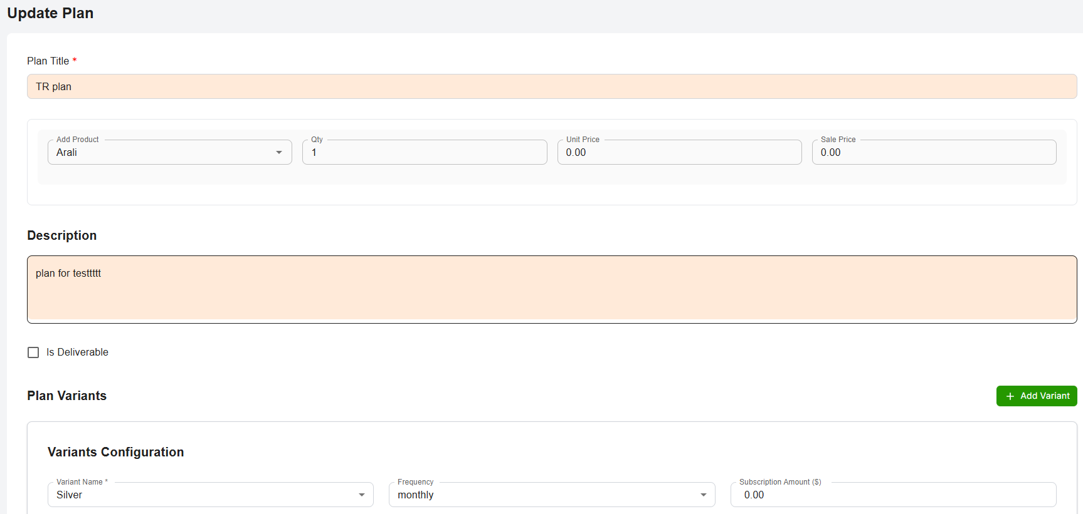Open the Frequency dropdown showing monthly
This screenshot has height=514, width=1083.
[542, 495]
